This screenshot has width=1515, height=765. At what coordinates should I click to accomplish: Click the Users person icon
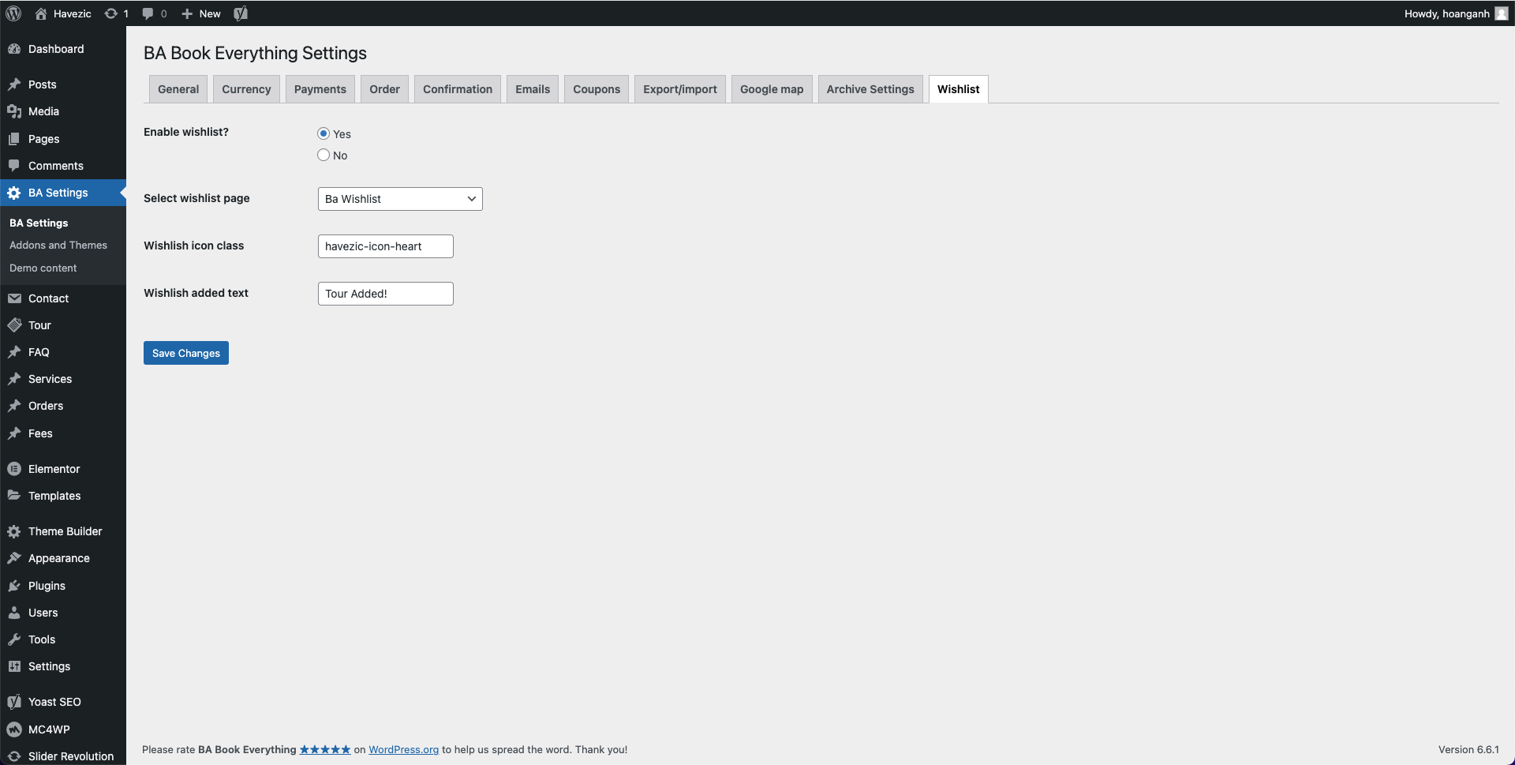click(x=14, y=613)
